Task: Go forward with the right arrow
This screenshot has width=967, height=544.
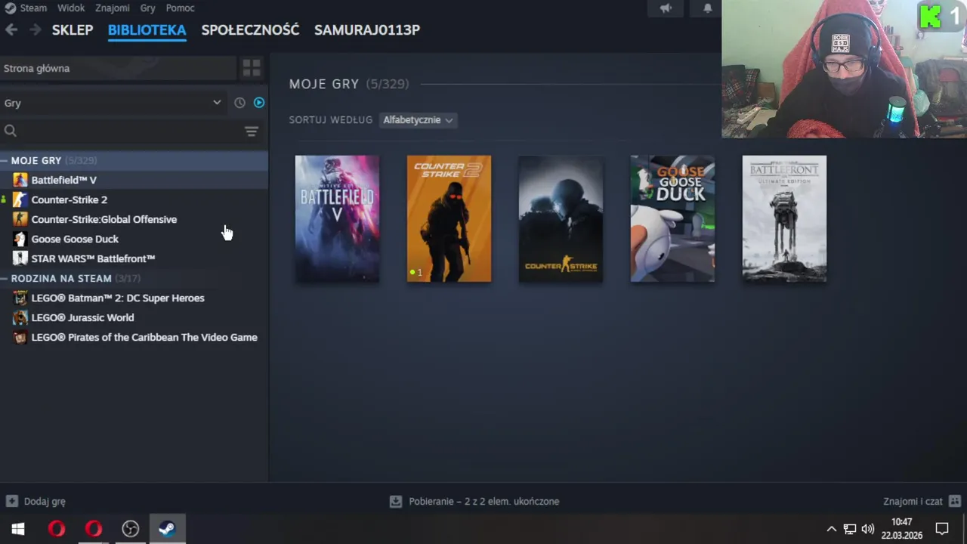Action: (35, 29)
